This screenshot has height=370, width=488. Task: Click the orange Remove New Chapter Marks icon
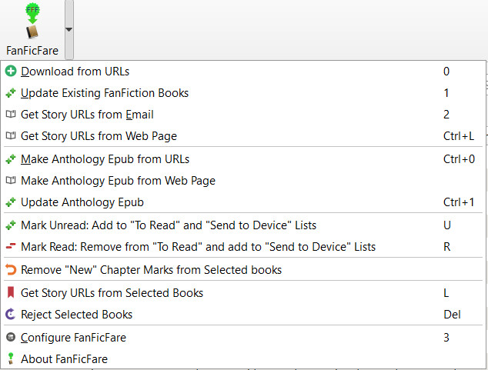tap(11, 270)
